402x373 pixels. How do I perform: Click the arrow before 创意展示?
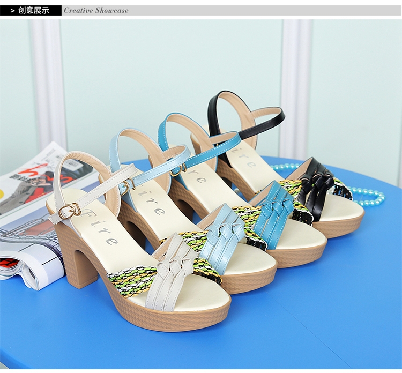[x=12, y=10]
